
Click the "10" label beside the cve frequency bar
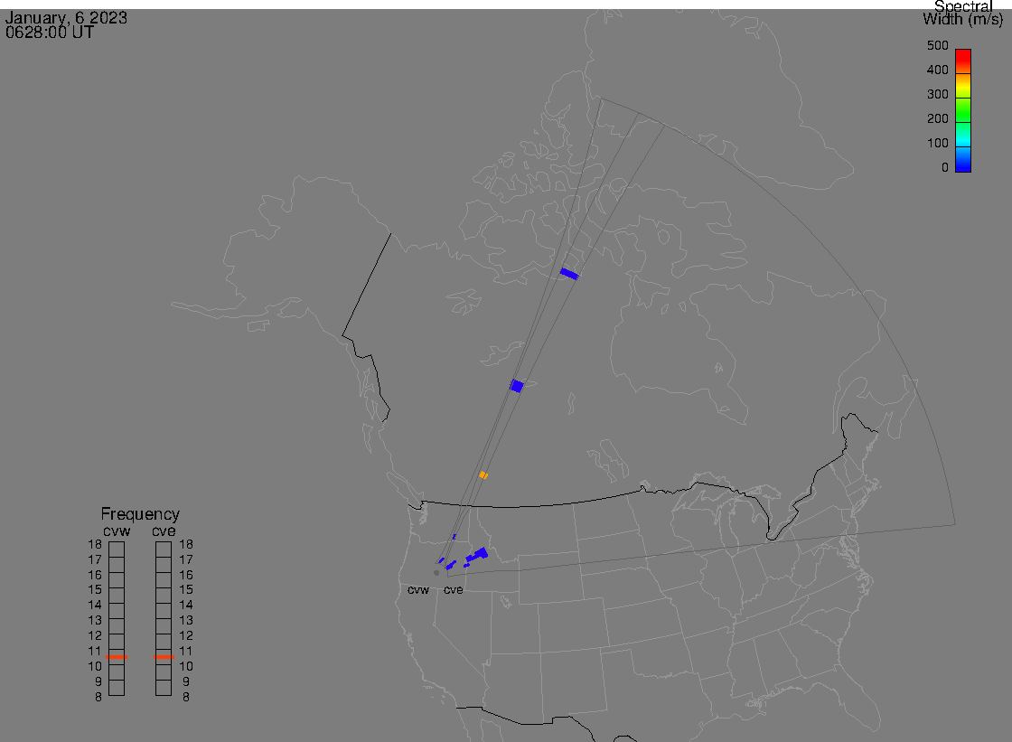(x=186, y=666)
